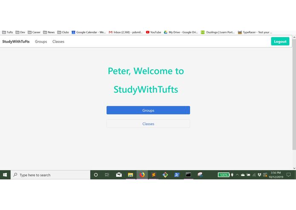The height and width of the screenshot is (210, 296).
Task: Click the white Classes button
Action: 148,124
